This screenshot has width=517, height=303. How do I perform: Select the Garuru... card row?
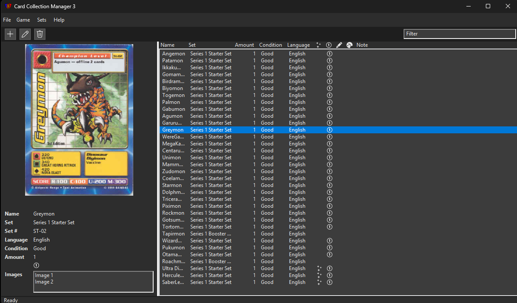(338, 123)
